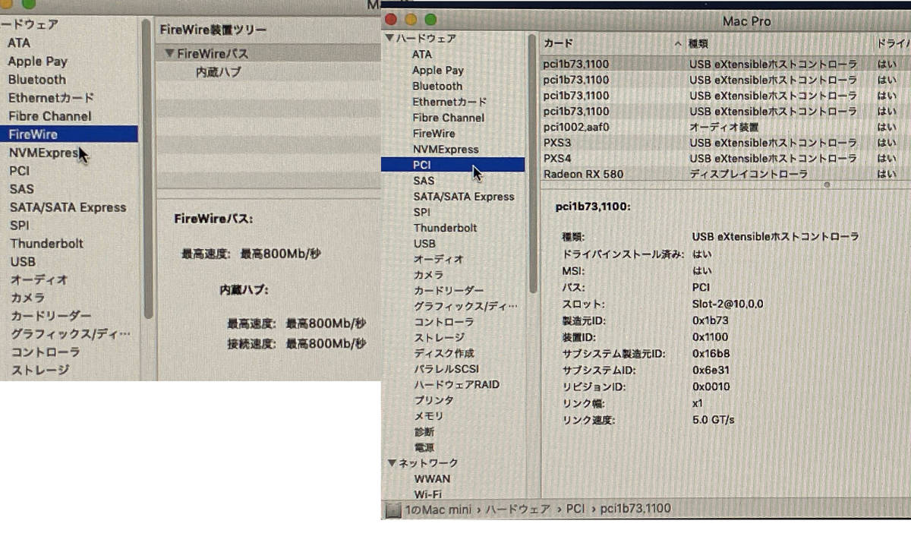Select Fibre Channel in Mac Pro sidebar
The height and width of the screenshot is (552, 911).
pos(448,118)
